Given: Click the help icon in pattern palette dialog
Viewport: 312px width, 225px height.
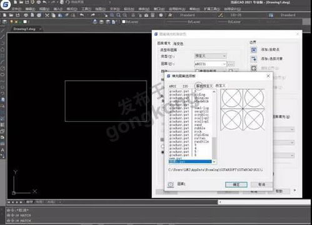Looking at the screenshot, I should pyautogui.click(x=171, y=184).
